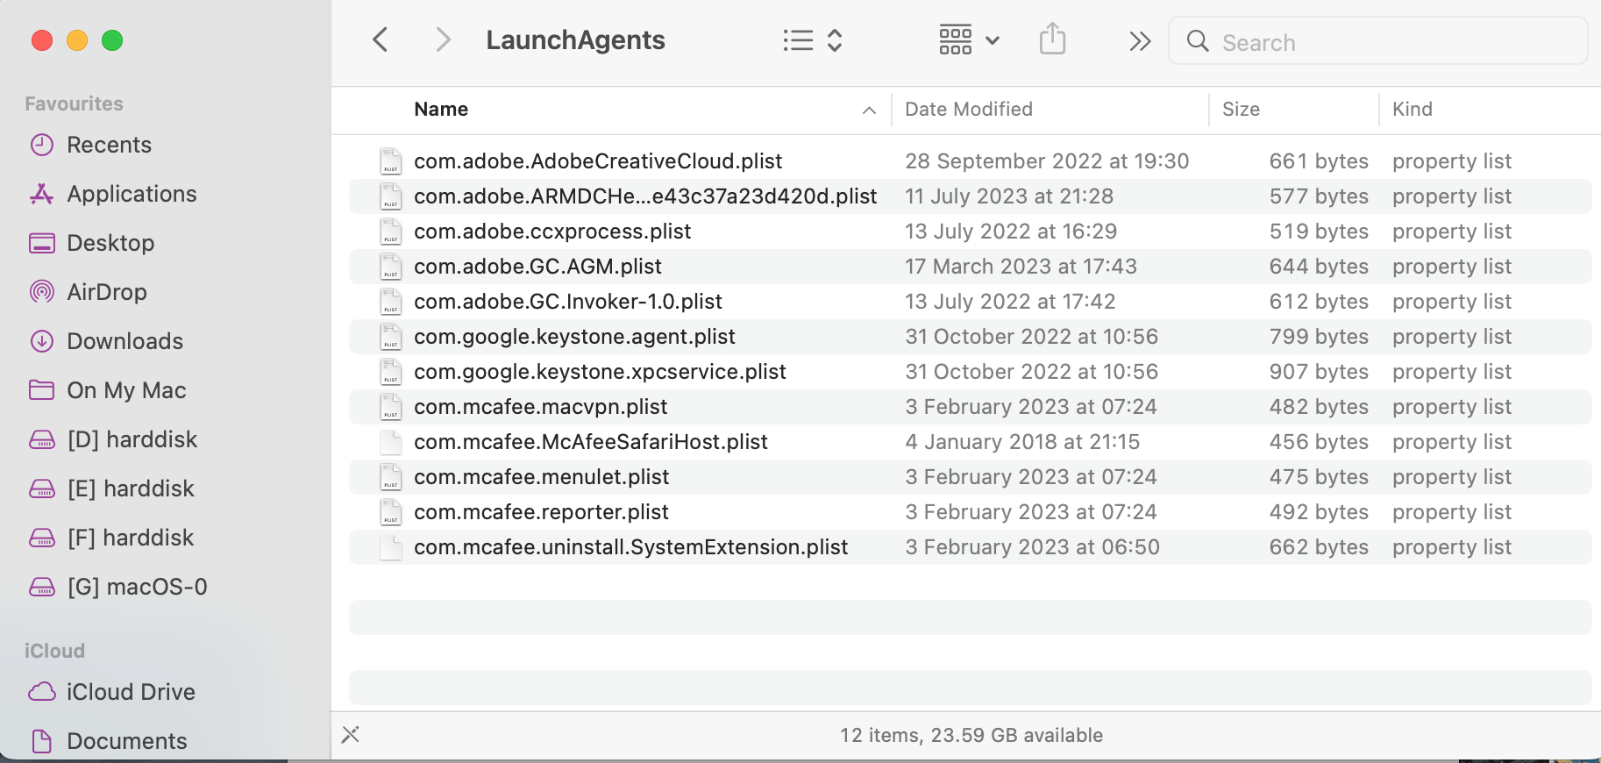Toggle sort order arrow in Name column

point(869,110)
